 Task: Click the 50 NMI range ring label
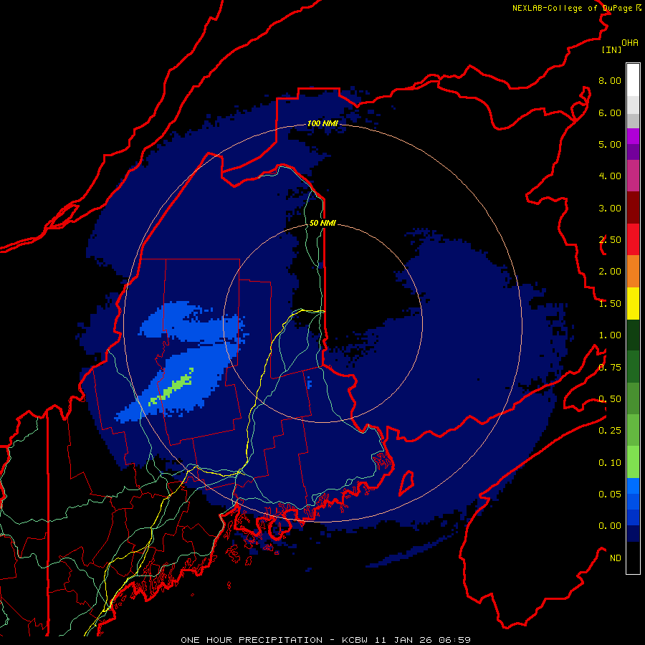322,223
